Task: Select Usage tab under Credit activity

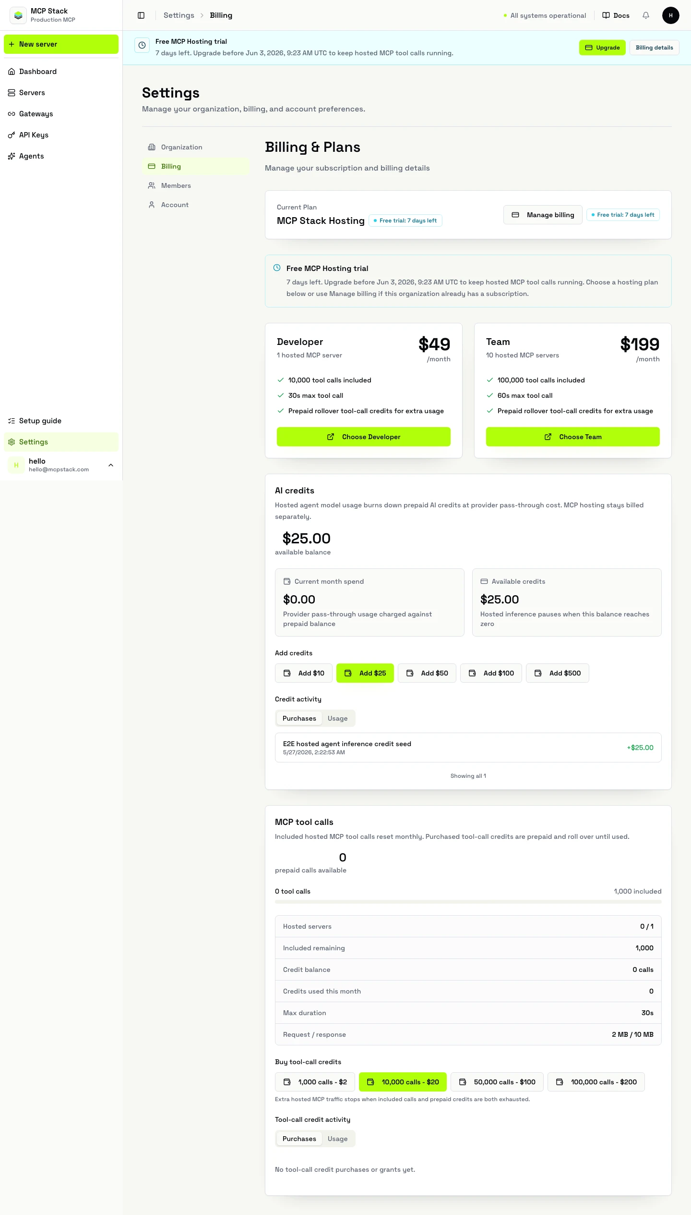Action: [x=338, y=718]
